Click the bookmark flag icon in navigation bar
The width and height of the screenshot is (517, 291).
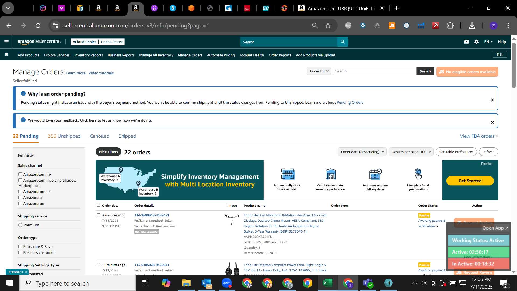coord(6,55)
